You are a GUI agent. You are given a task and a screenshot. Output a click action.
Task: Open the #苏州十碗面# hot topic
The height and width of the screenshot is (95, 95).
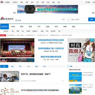click(20, 35)
